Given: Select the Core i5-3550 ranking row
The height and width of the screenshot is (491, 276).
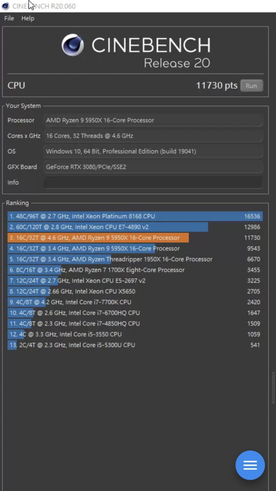Looking at the screenshot, I should (135, 334).
